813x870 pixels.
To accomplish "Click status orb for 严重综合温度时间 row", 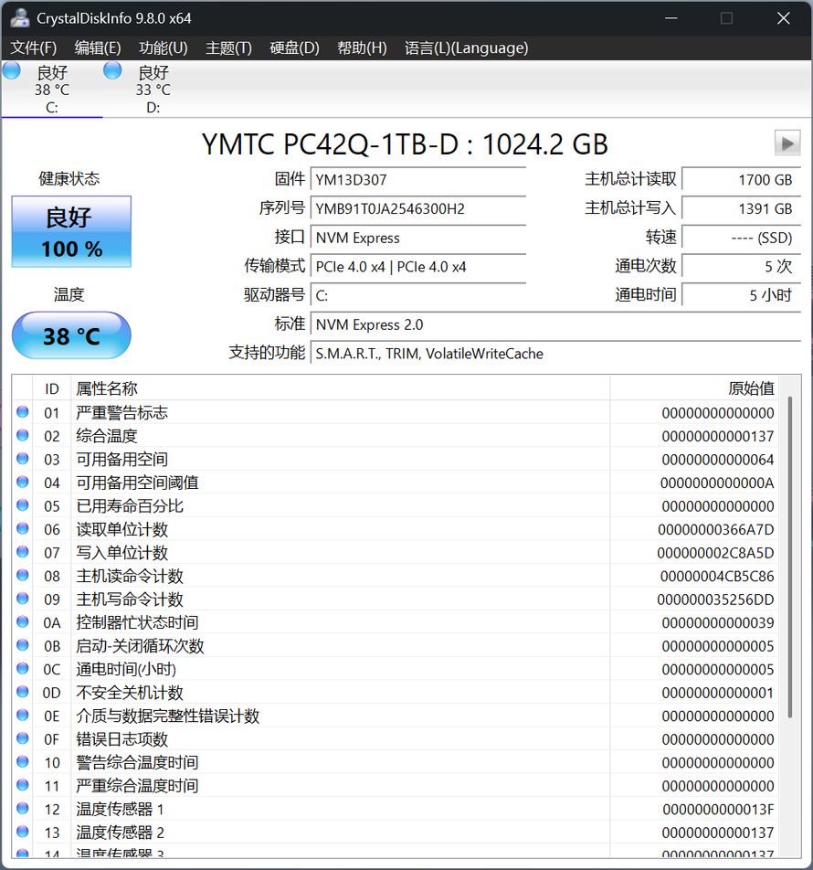I will tap(22, 785).
